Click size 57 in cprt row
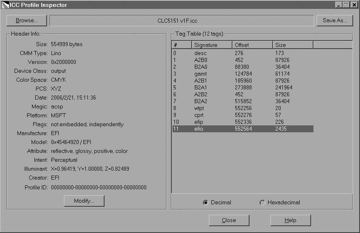 pos(278,115)
